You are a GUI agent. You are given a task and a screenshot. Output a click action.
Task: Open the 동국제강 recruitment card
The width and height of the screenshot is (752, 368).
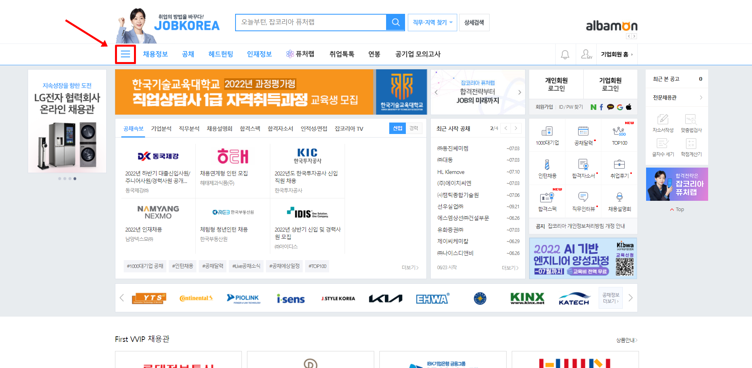tap(158, 171)
